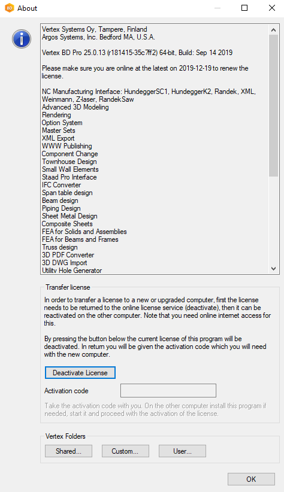The height and width of the screenshot is (492, 284).
Task: Select the 'IFC Converter' feature line
Action: tap(61, 185)
